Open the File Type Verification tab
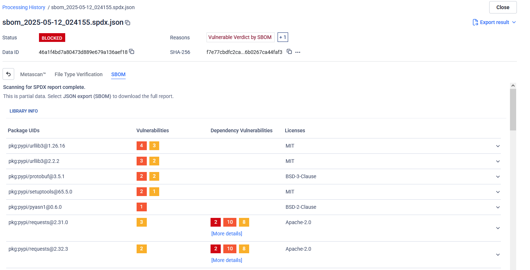The image size is (530, 270). tap(78, 74)
